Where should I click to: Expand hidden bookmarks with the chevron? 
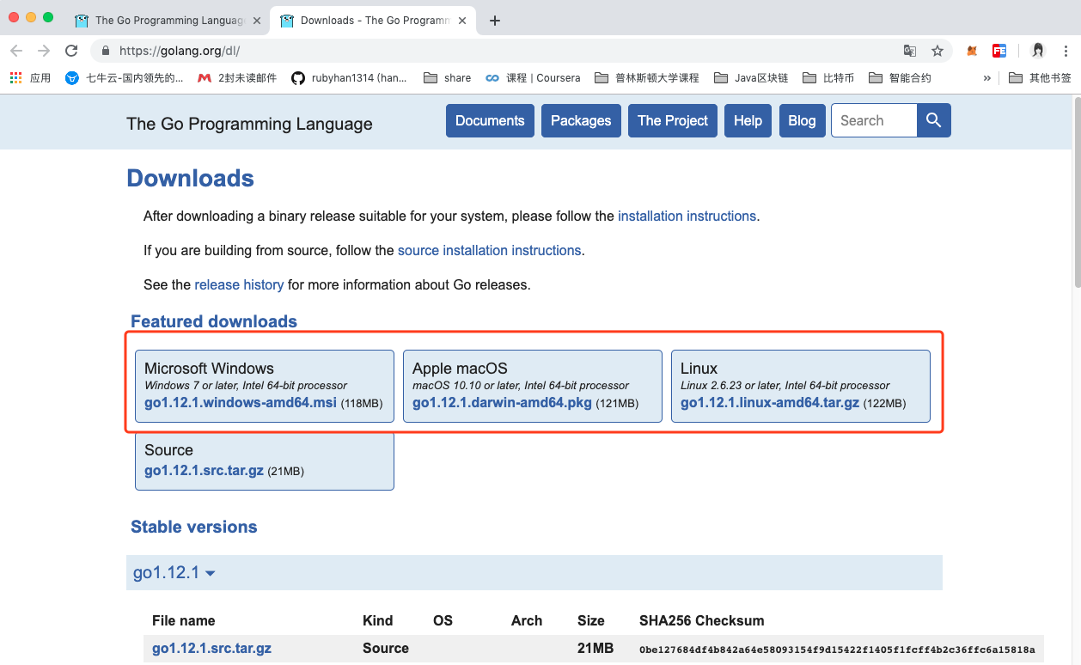(x=986, y=77)
